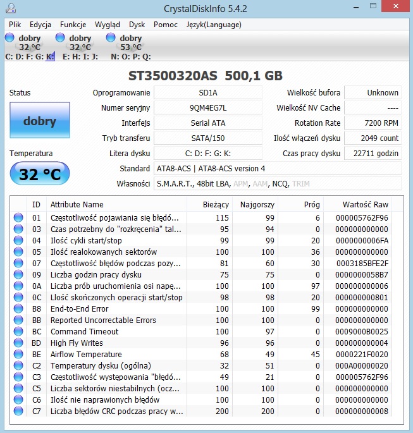Open the Edycja menu
The height and width of the screenshot is (433, 413).
(x=40, y=25)
